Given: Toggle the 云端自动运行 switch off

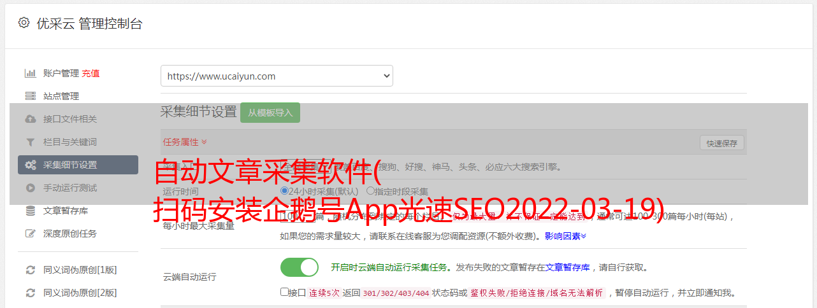Looking at the screenshot, I should (300, 267).
